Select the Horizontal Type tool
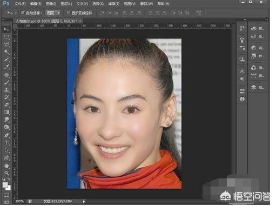Image resolution: width=276 pixels, height=206 pixels. (x=6, y=143)
